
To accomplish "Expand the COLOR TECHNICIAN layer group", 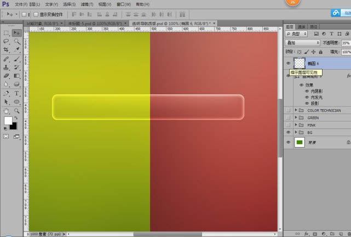I will tap(296, 110).
